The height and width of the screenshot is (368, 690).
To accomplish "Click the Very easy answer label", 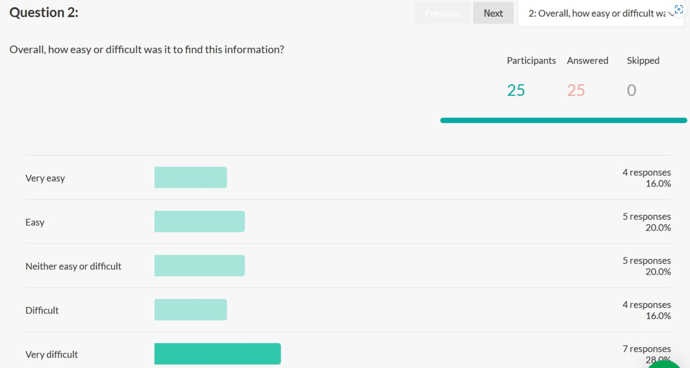I will [x=45, y=178].
